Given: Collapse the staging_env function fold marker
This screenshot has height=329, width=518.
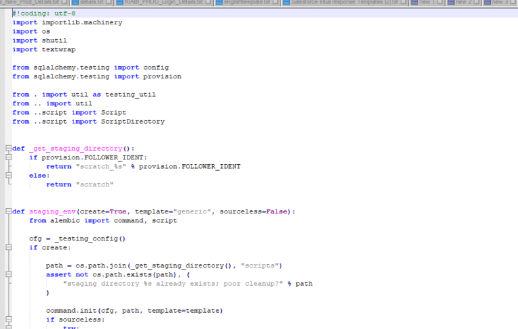Looking at the screenshot, I should tap(9, 211).
